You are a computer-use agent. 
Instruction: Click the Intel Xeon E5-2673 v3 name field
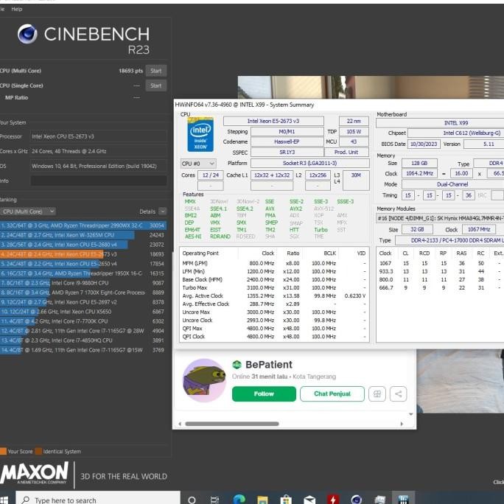point(273,121)
